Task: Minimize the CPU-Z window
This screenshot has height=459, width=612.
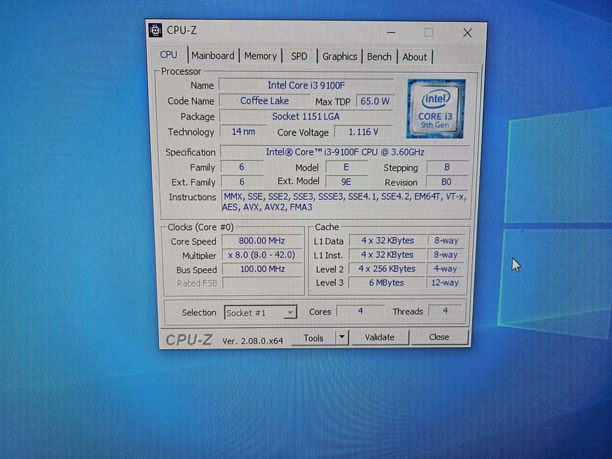Action: point(391,32)
